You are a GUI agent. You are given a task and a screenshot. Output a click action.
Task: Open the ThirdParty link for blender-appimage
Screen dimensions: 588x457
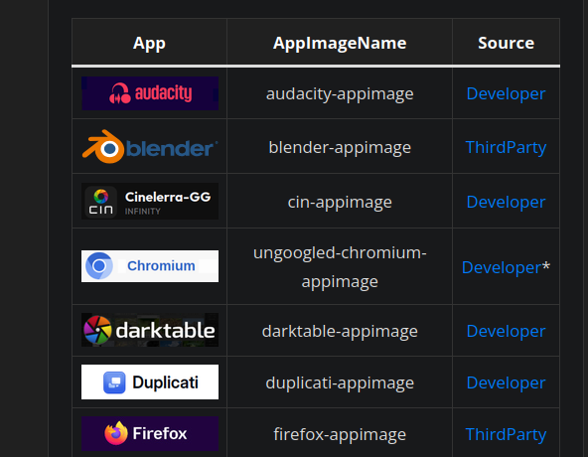(506, 147)
